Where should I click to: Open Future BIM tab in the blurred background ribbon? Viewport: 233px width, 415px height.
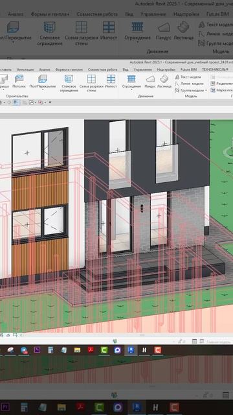coord(217,14)
